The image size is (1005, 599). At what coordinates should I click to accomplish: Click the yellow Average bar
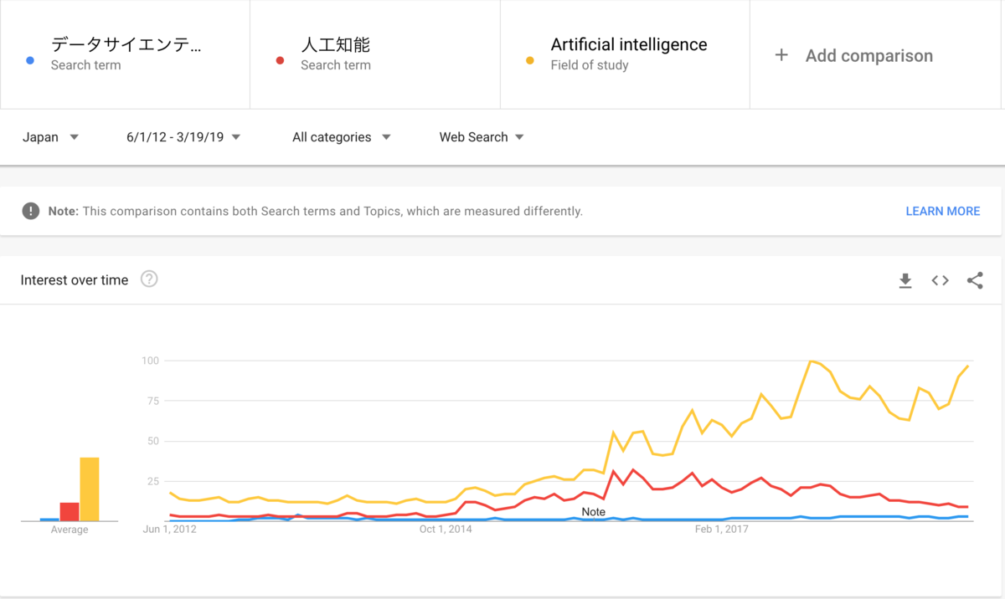(90, 489)
